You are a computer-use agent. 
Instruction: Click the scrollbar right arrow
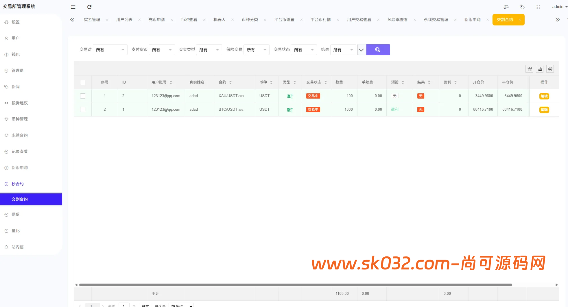(557, 285)
